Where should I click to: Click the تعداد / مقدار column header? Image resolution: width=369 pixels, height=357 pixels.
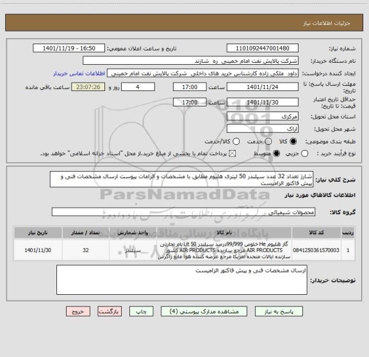tap(86, 233)
